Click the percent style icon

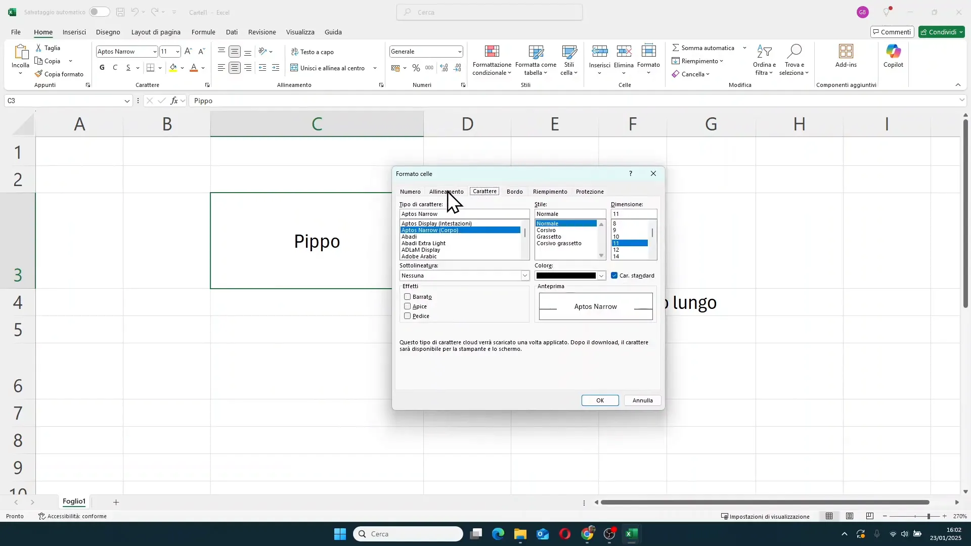[x=416, y=68]
